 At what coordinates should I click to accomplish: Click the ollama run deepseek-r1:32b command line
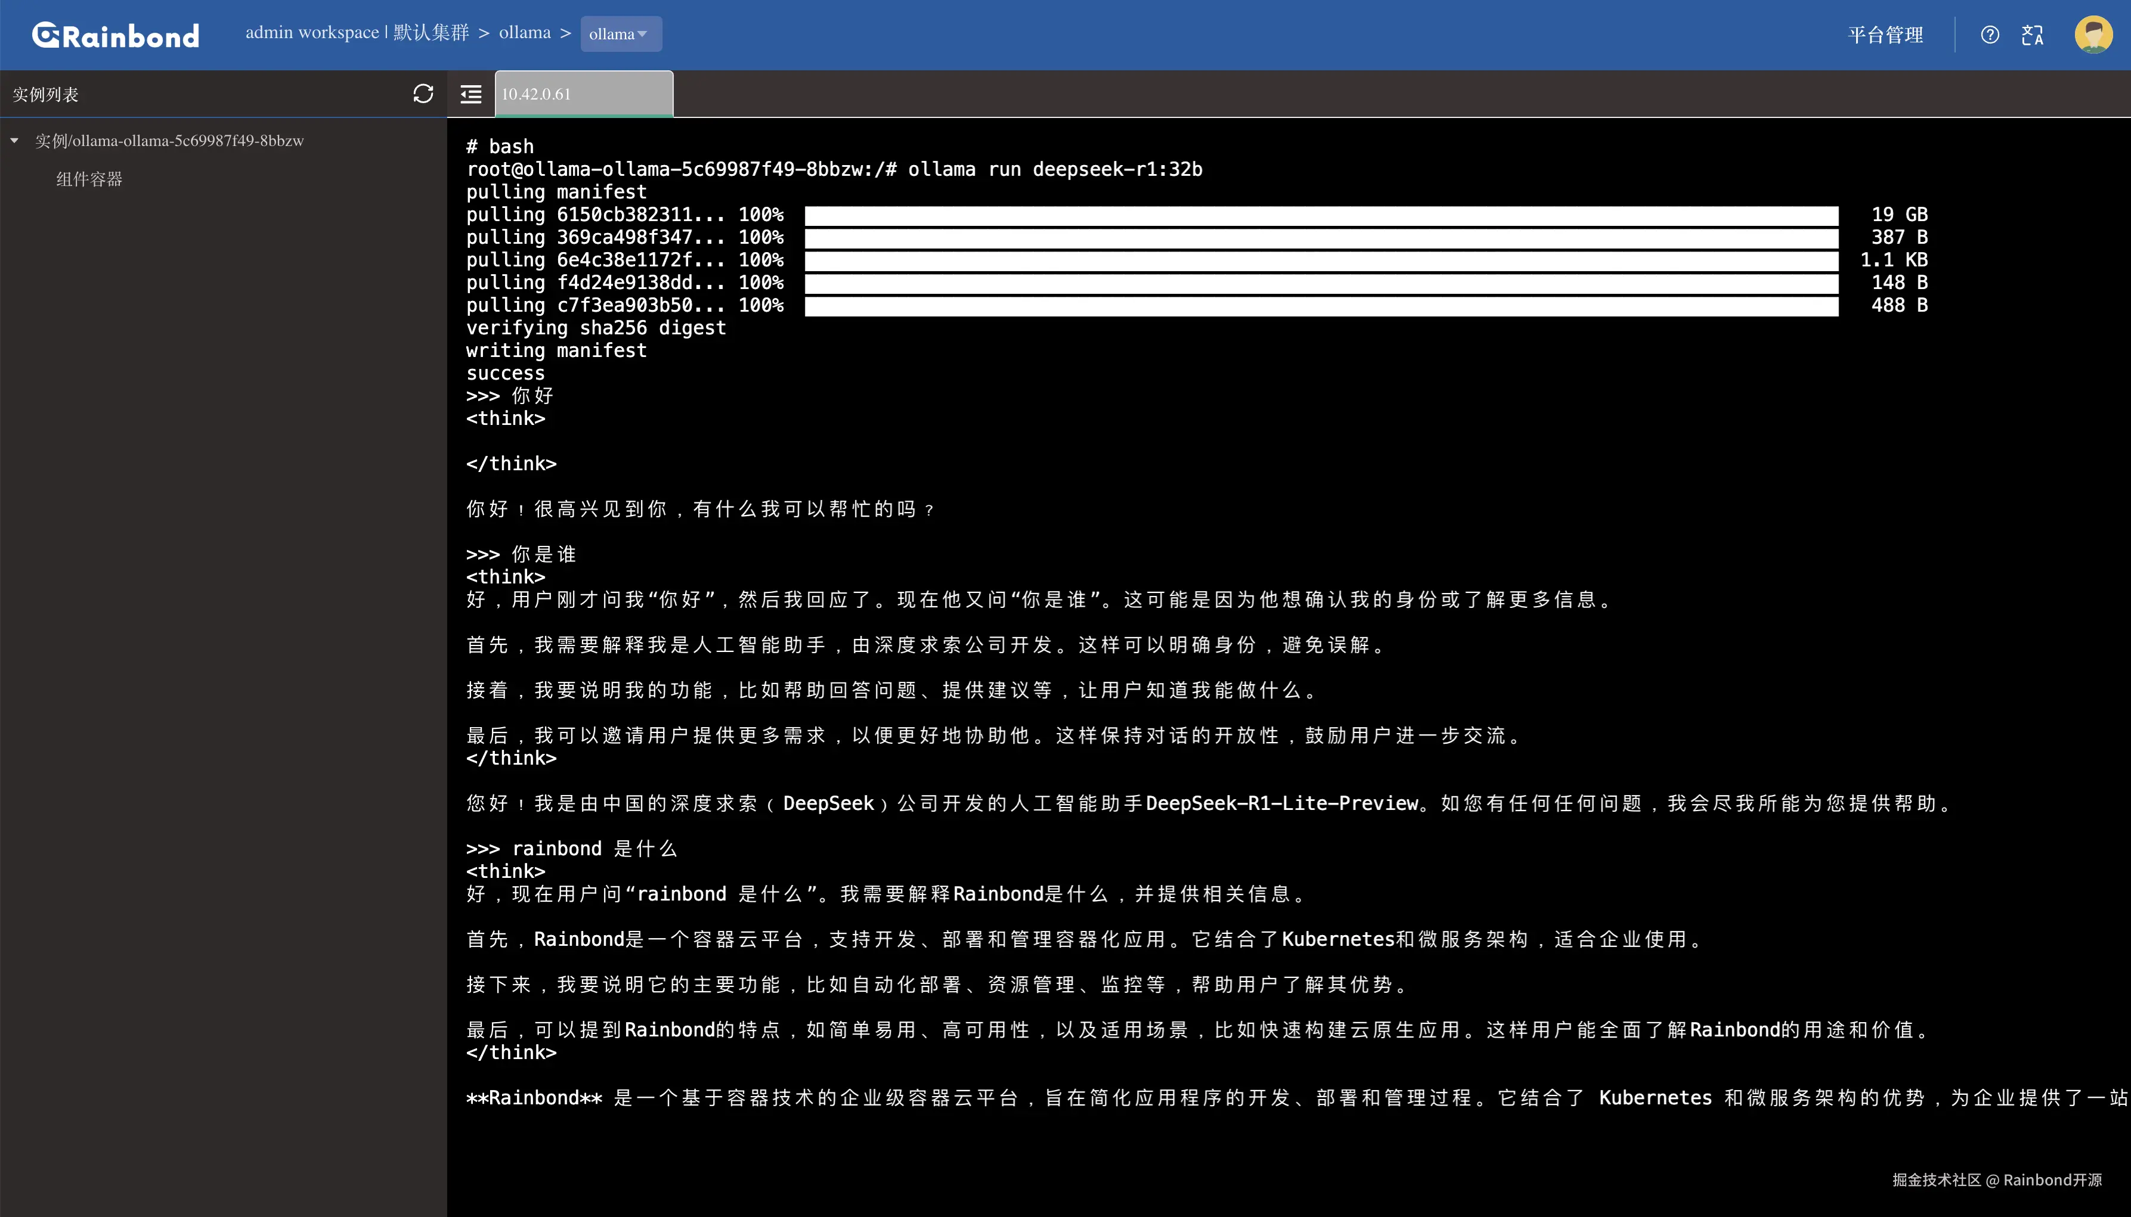tap(834, 170)
